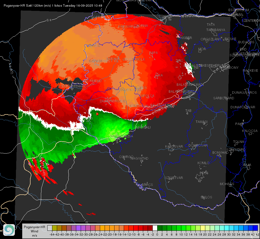Click the CSURGO city label

point(126,157)
